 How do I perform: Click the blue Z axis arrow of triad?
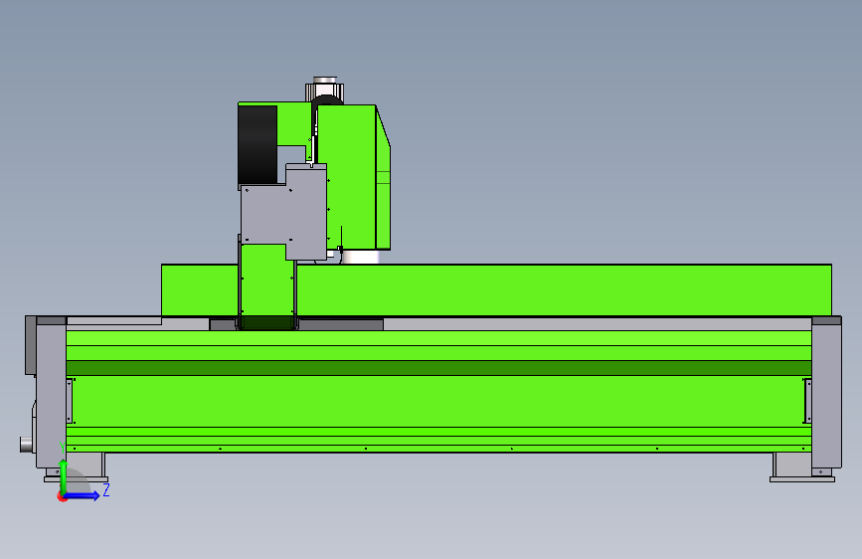[83, 495]
